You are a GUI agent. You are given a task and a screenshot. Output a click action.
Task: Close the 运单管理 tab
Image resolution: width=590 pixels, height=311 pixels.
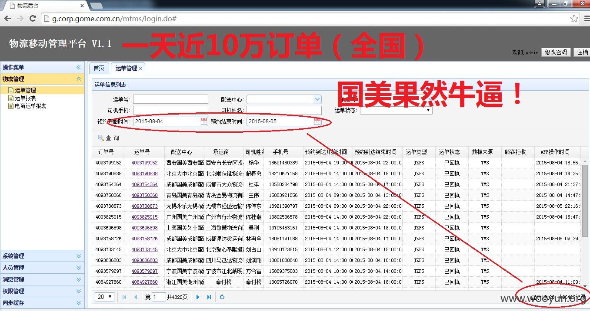140,69
